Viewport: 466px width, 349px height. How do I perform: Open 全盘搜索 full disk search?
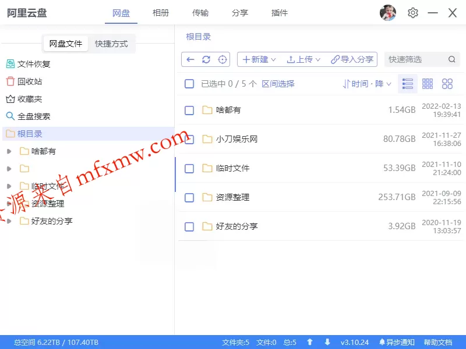click(x=28, y=116)
